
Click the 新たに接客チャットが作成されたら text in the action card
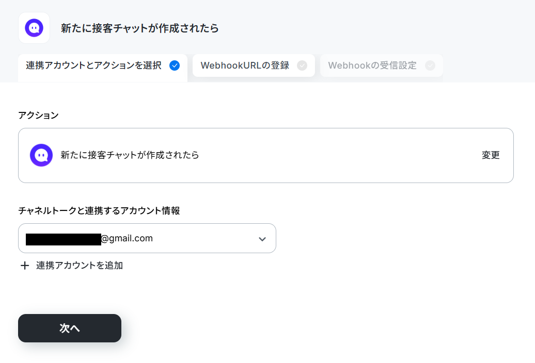click(x=130, y=155)
